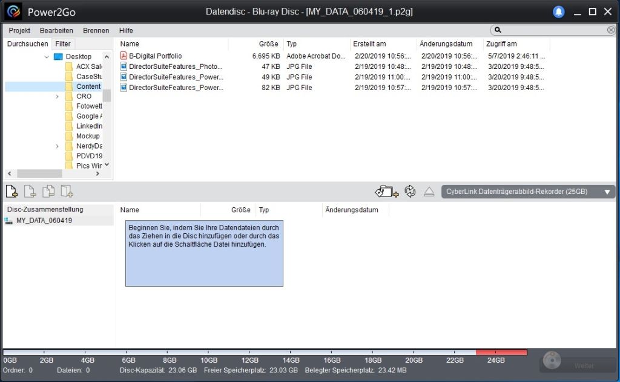Click the add file icon in disc toolbar
620x382 pixels.
[12, 192]
